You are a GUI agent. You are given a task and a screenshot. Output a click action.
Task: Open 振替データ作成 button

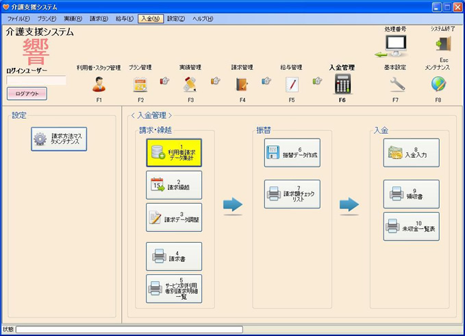[292, 153]
